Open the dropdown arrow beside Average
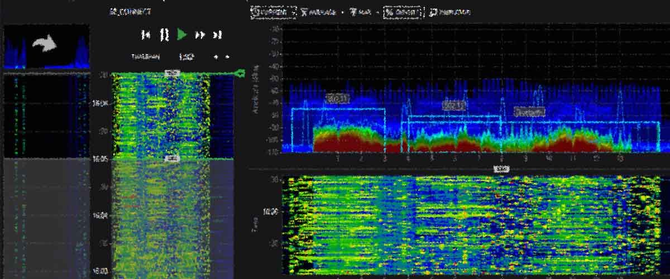670x279 pixels. pyautogui.click(x=342, y=11)
